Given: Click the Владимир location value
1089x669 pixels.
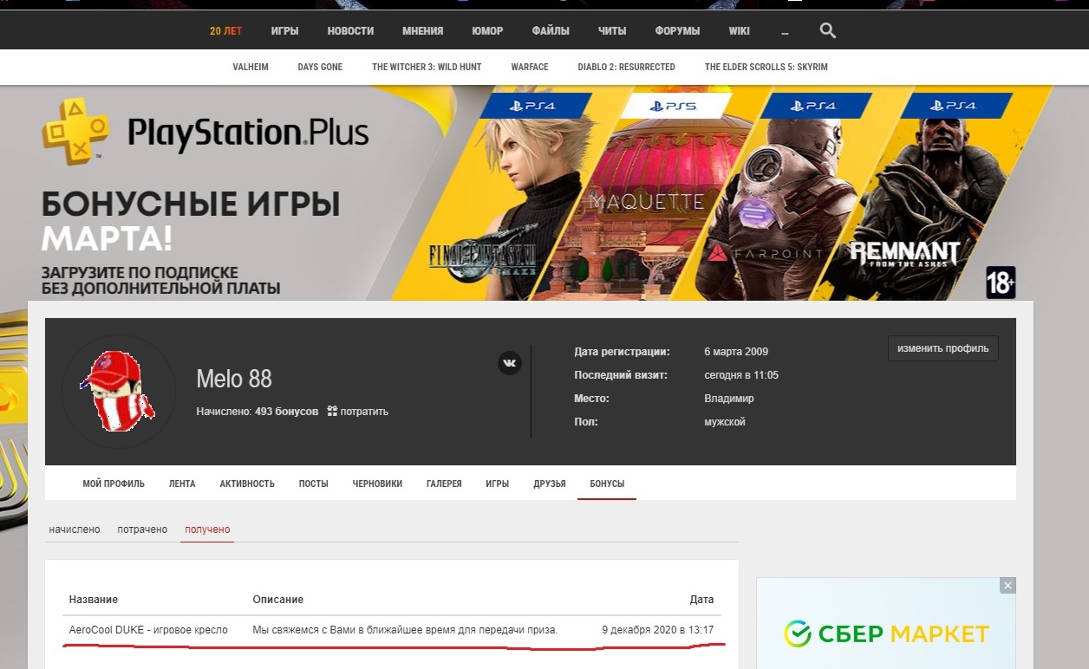Looking at the screenshot, I should pyautogui.click(x=729, y=399).
